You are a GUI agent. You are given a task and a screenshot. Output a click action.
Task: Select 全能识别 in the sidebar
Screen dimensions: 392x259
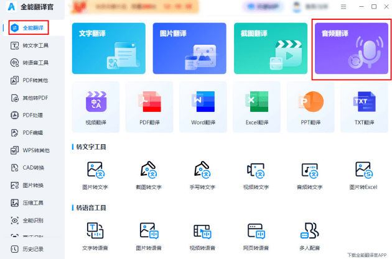click(27, 220)
